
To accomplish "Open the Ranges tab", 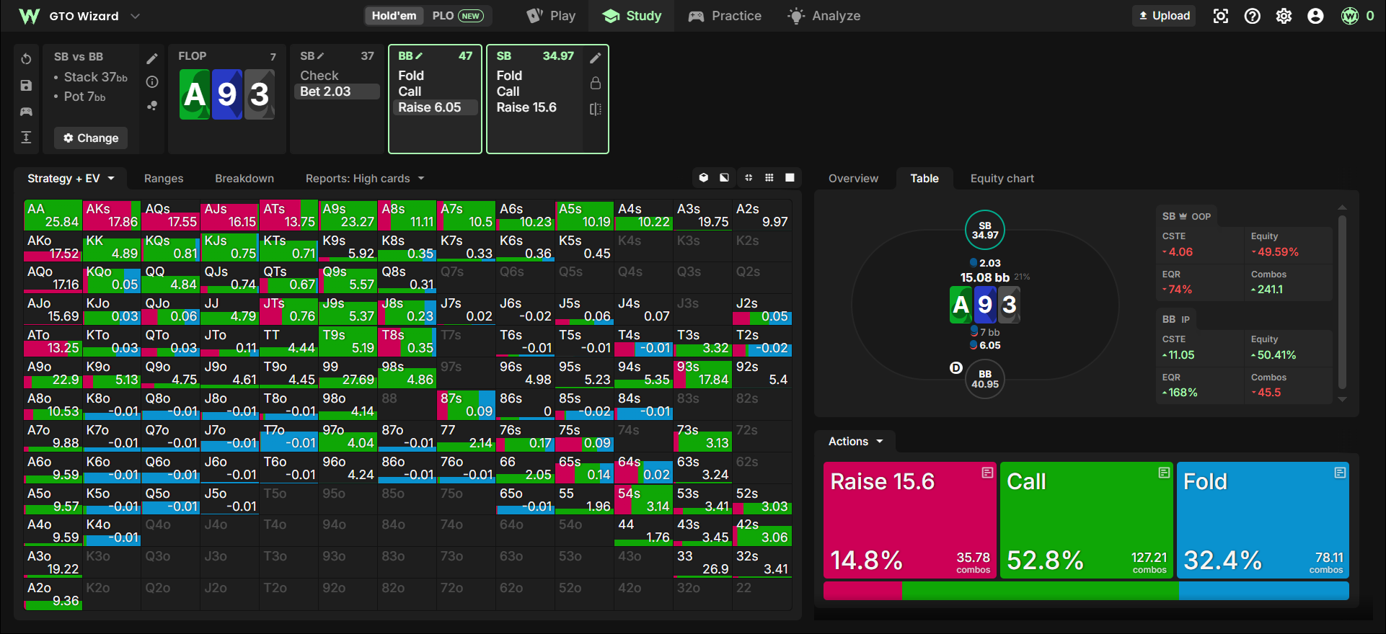I will tap(164, 179).
